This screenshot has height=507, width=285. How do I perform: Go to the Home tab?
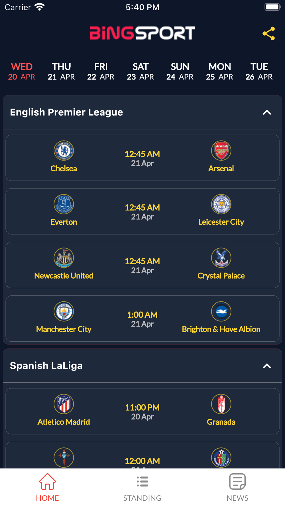pos(47,488)
